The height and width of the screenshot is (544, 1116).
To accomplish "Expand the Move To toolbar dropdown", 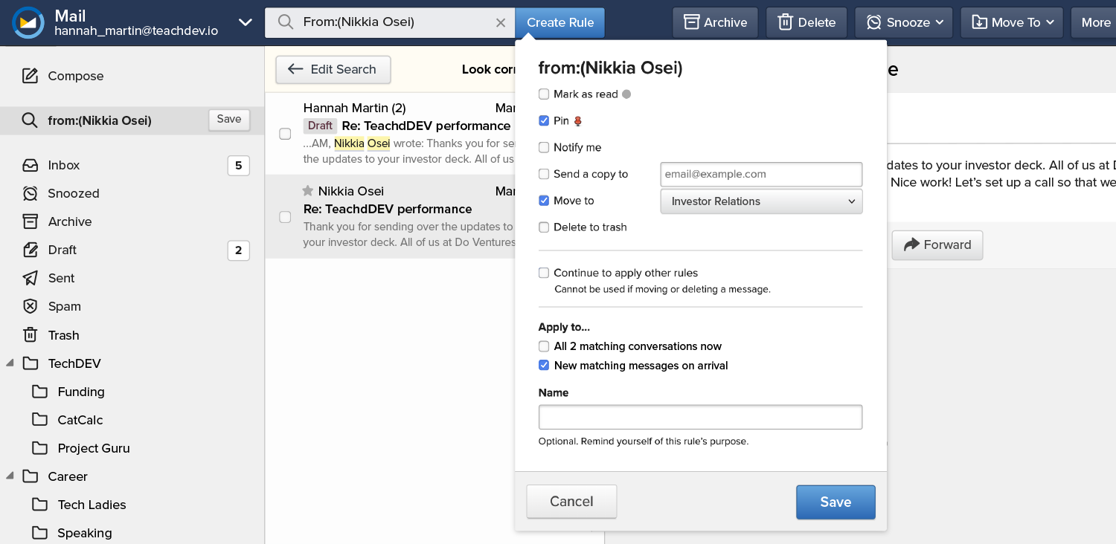I will pyautogui.click(x=1013, y=22).
